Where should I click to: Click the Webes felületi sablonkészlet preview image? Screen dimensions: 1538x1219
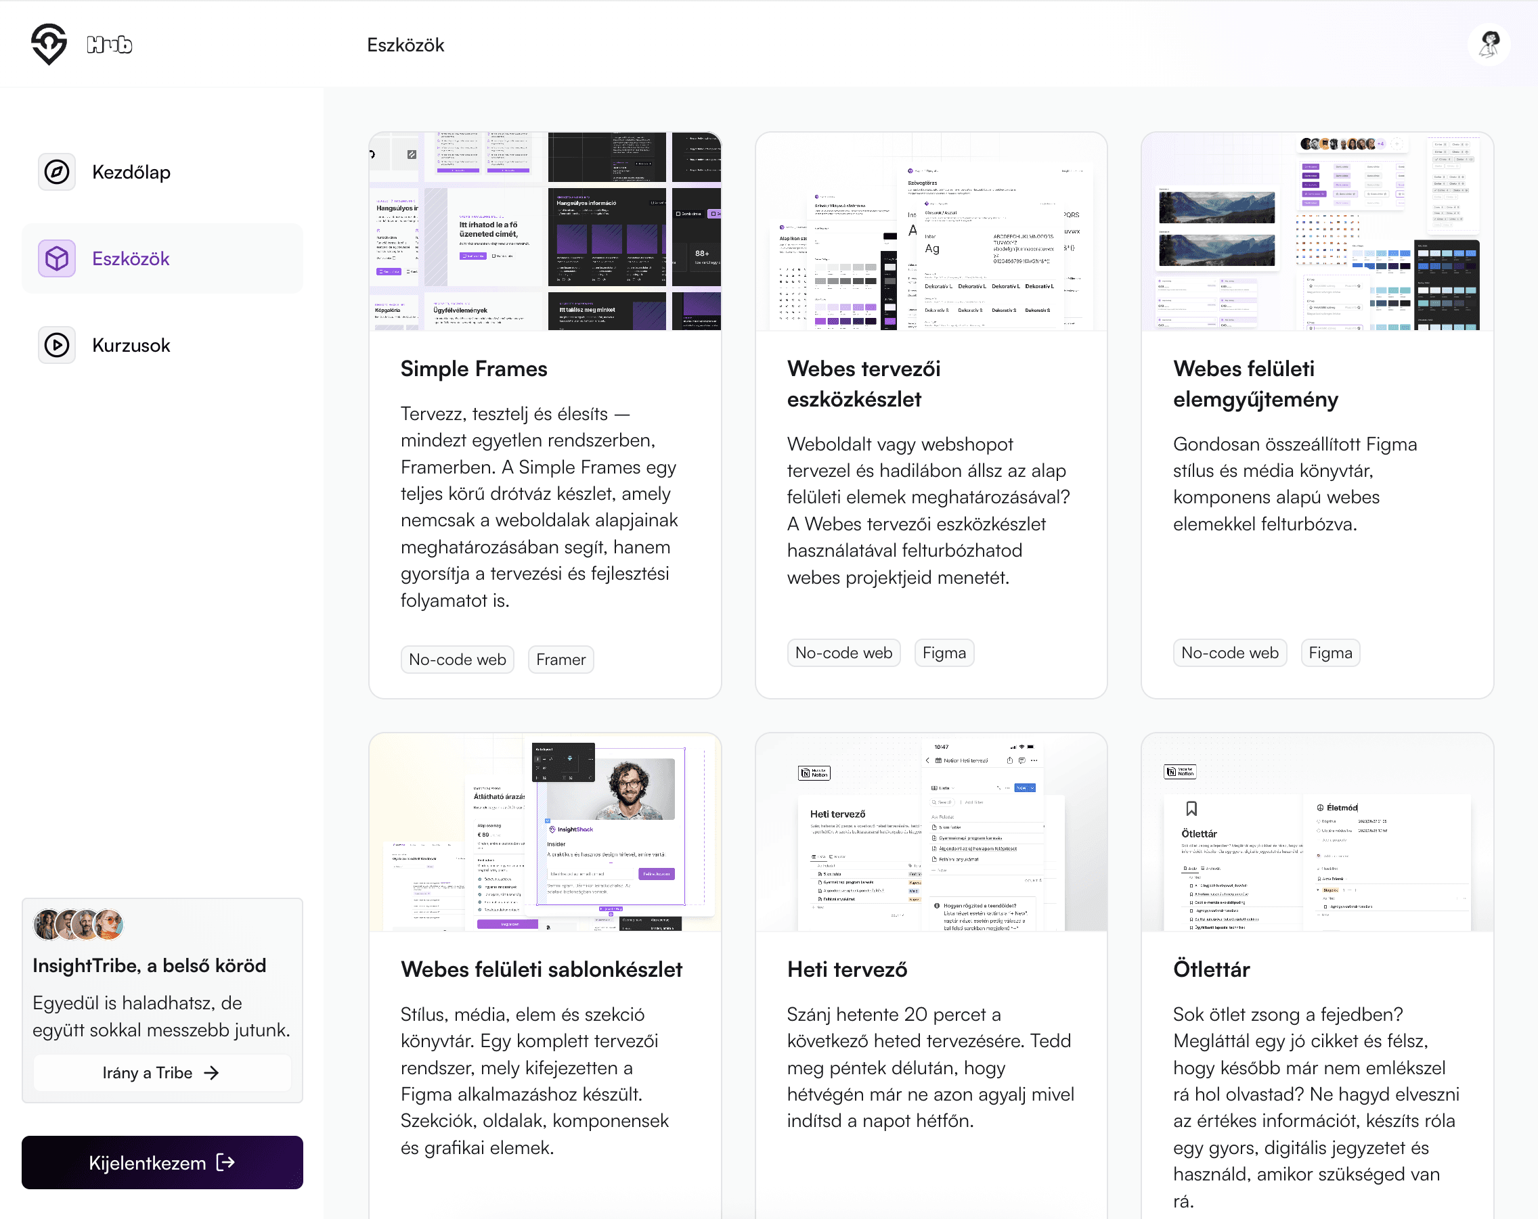(x=545, y=832)
